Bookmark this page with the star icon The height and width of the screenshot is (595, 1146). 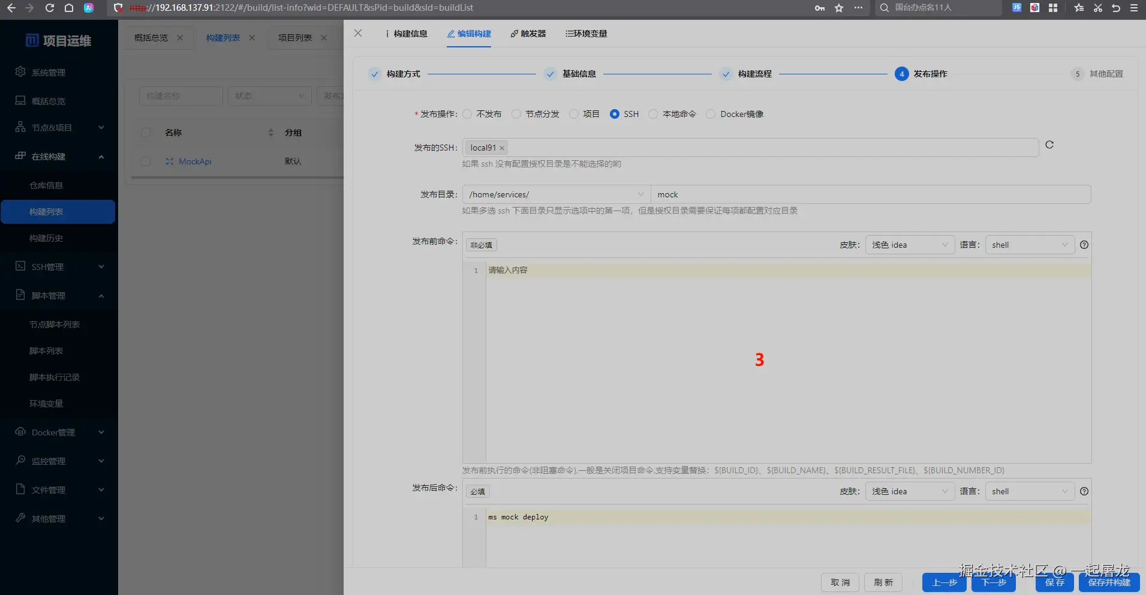pyautogui.click(x=839, y=8)
